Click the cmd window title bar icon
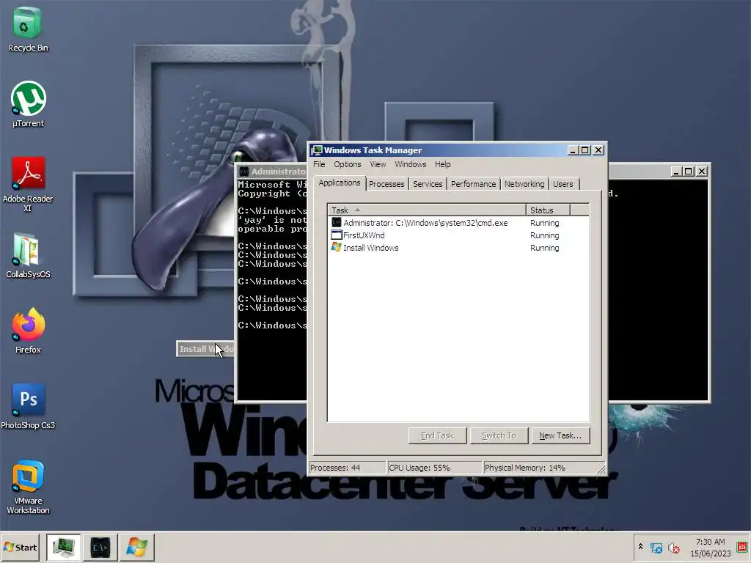Image resolution: width=751 pixels, height=563 pixels. coord(244,172)
